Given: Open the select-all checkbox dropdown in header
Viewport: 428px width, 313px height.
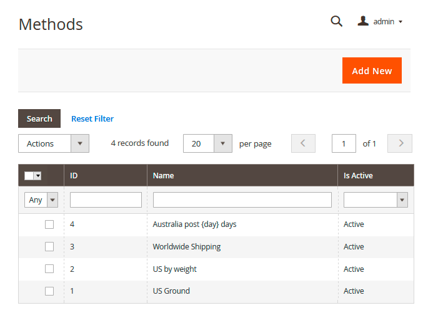Looking at the screenshot, I should (x=37, y=176).
